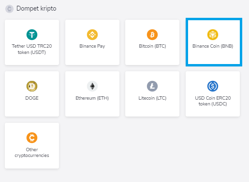249x182 pixels.
Task: Choose Tether USD TRC20 token label
Action: tap(32, 49)
